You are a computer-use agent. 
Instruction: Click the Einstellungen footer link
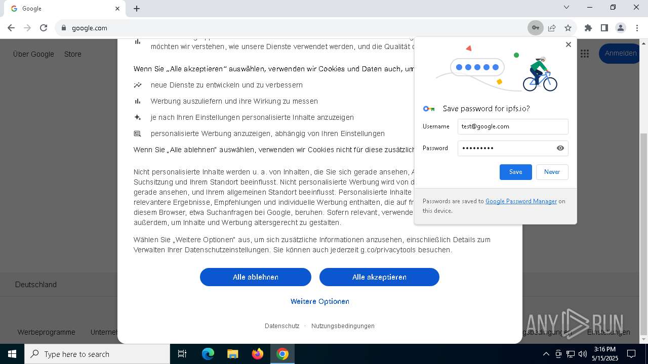(x=609, y=332)
